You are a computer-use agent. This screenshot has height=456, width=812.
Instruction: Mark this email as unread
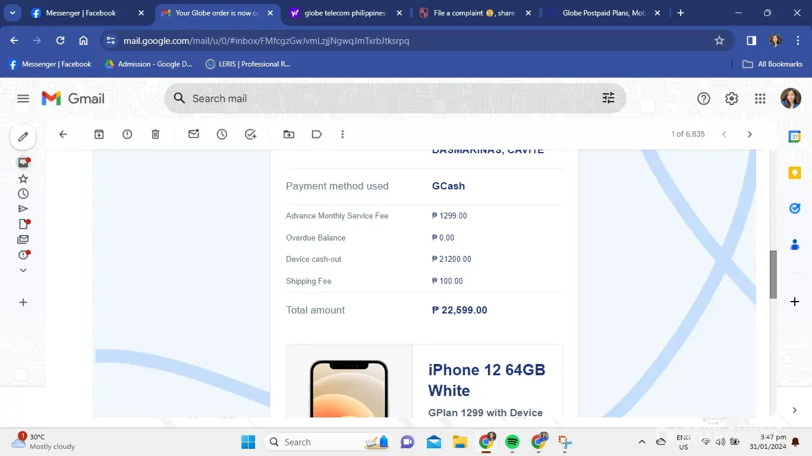pyautogui.click(x=194, y=134)
